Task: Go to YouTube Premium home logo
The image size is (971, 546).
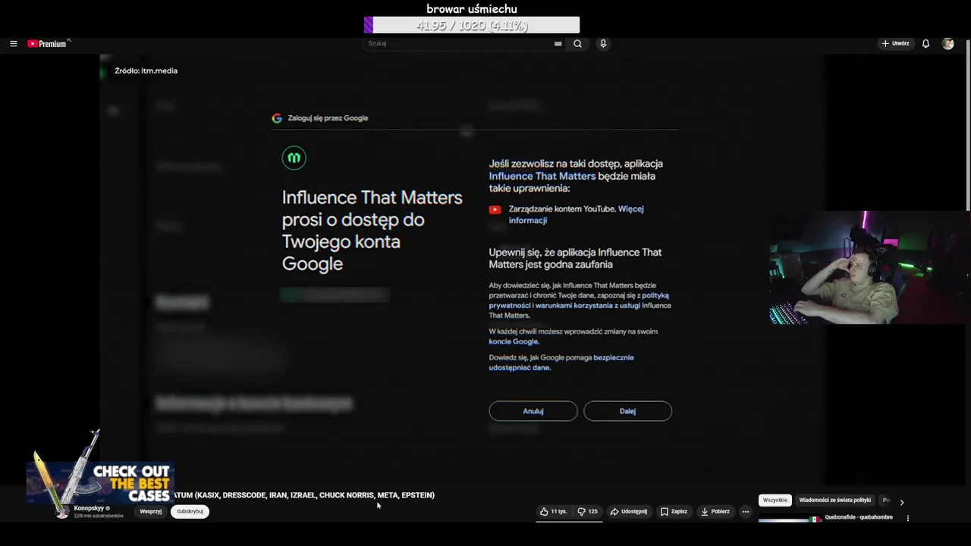Action: [48, 44]
